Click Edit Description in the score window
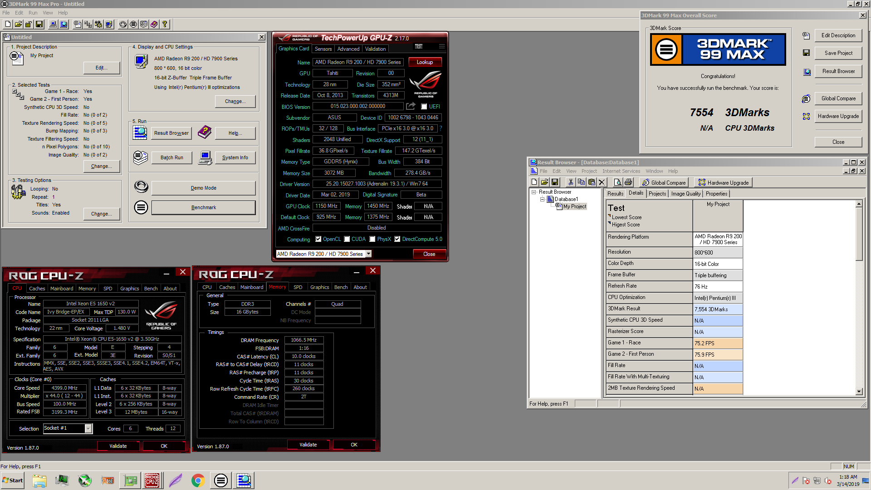 [838, 35]
